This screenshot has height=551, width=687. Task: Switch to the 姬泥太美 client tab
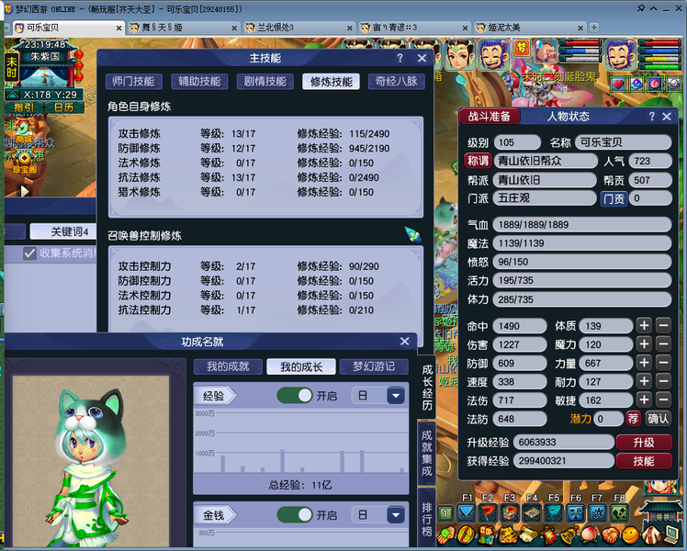(530, 28)
